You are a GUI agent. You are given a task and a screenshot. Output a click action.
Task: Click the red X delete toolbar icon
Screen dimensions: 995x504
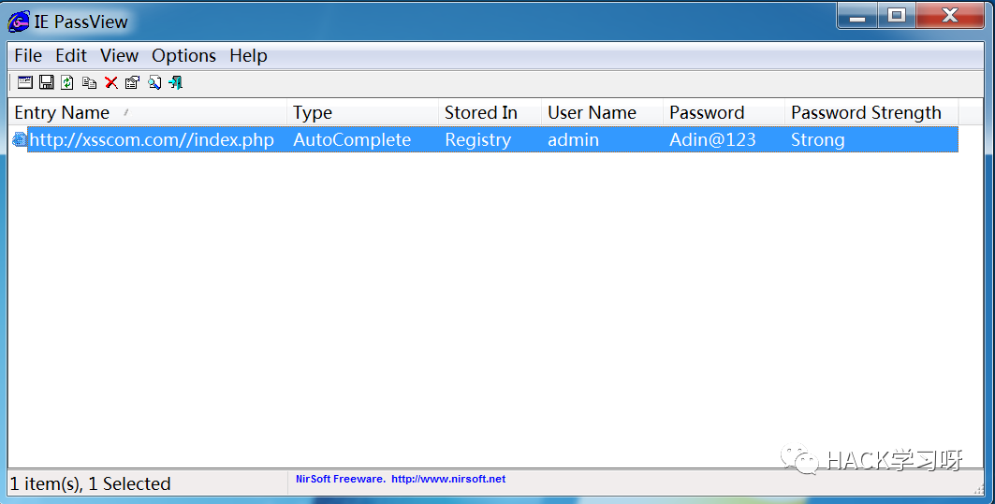[111, 82]
